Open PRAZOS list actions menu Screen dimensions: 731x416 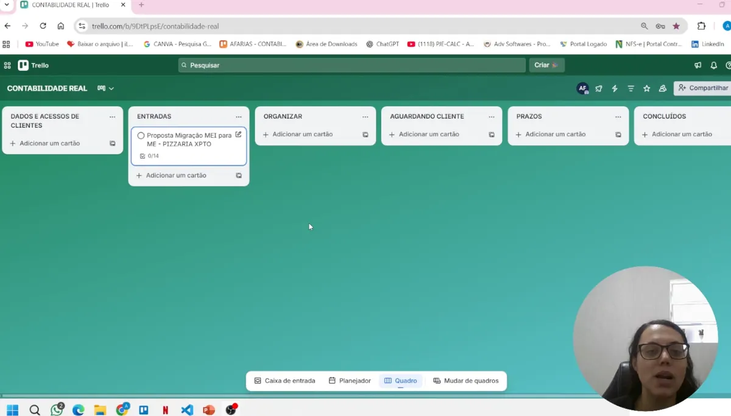618,116
